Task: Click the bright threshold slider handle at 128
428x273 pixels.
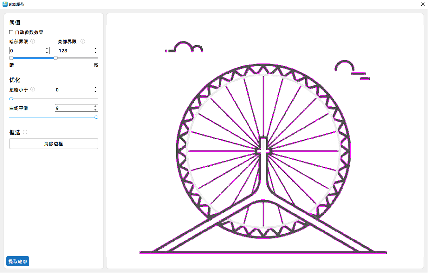Action: tap(56, 58)
